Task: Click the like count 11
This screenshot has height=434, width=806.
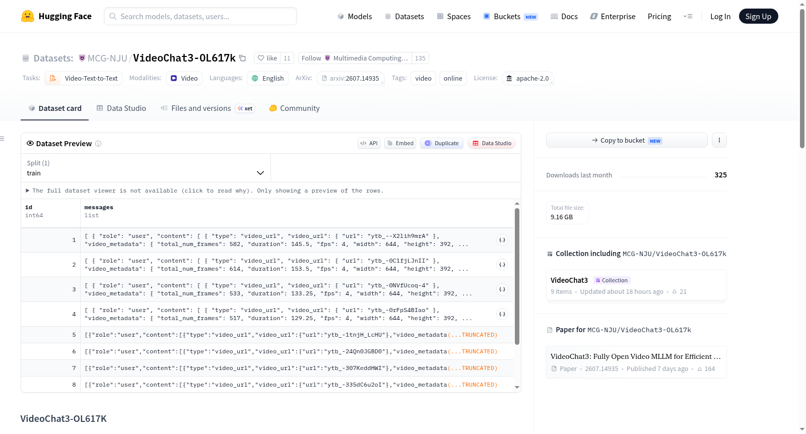Action: [x=287, y=58]
